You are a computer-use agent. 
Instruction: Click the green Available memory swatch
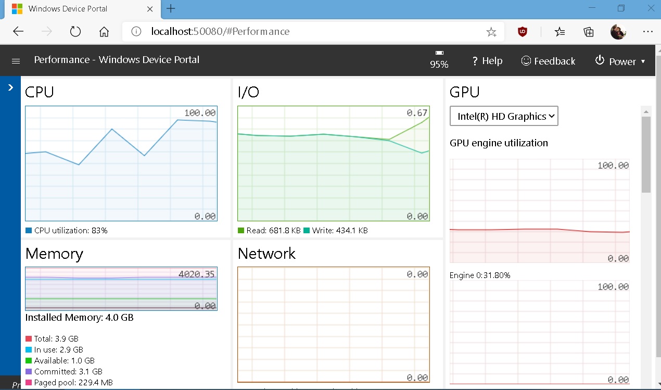click(29, 361)
